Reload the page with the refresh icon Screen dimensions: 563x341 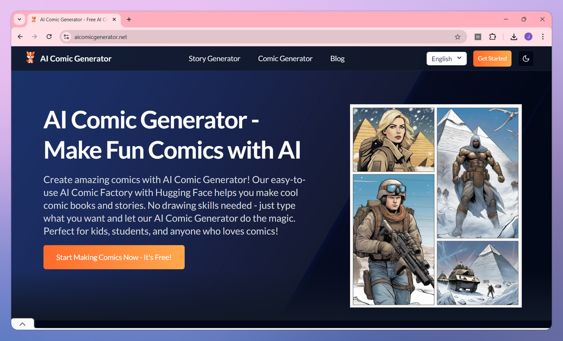pos(49,37)
